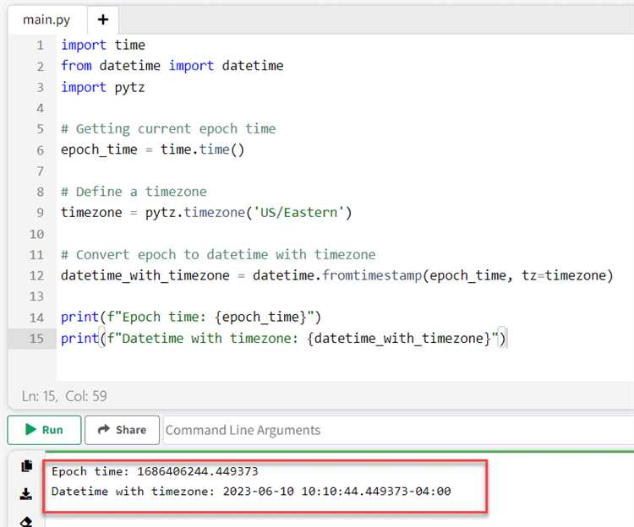
Task: Click line number 1 in the gutter
Action: click(40, 46)
